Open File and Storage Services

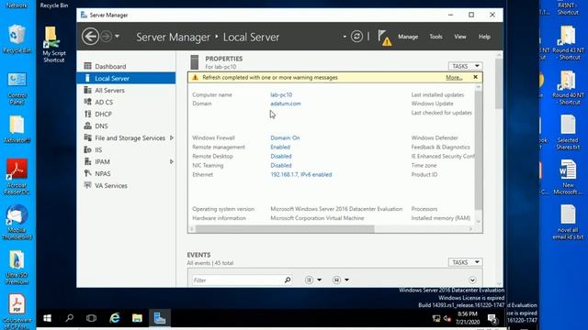130,138
